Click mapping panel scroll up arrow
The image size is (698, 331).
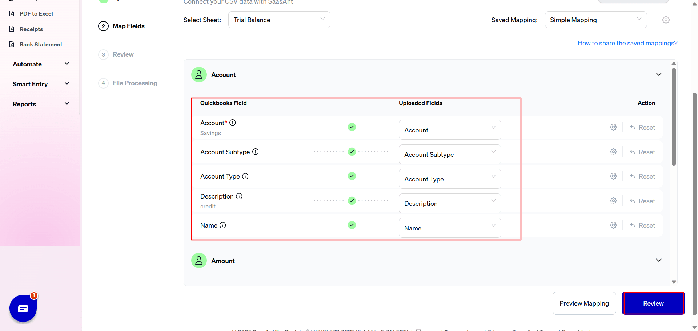(x=674, y=64)
